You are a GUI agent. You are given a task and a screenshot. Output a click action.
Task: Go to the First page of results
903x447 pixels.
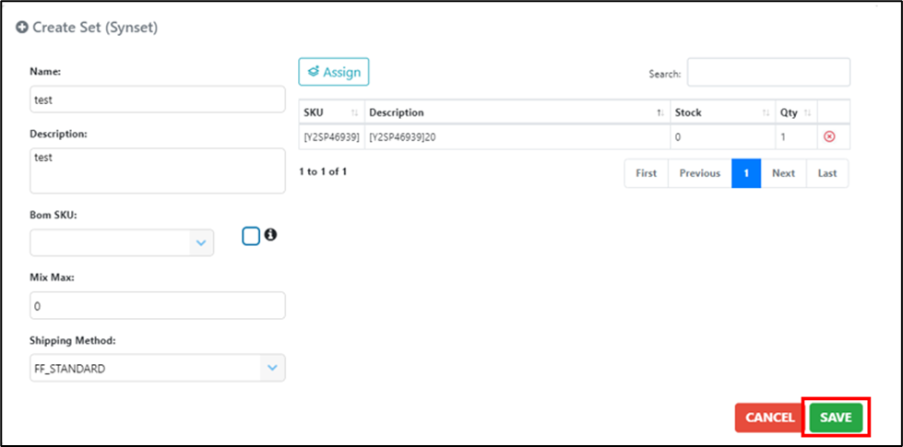pos(647,173)
